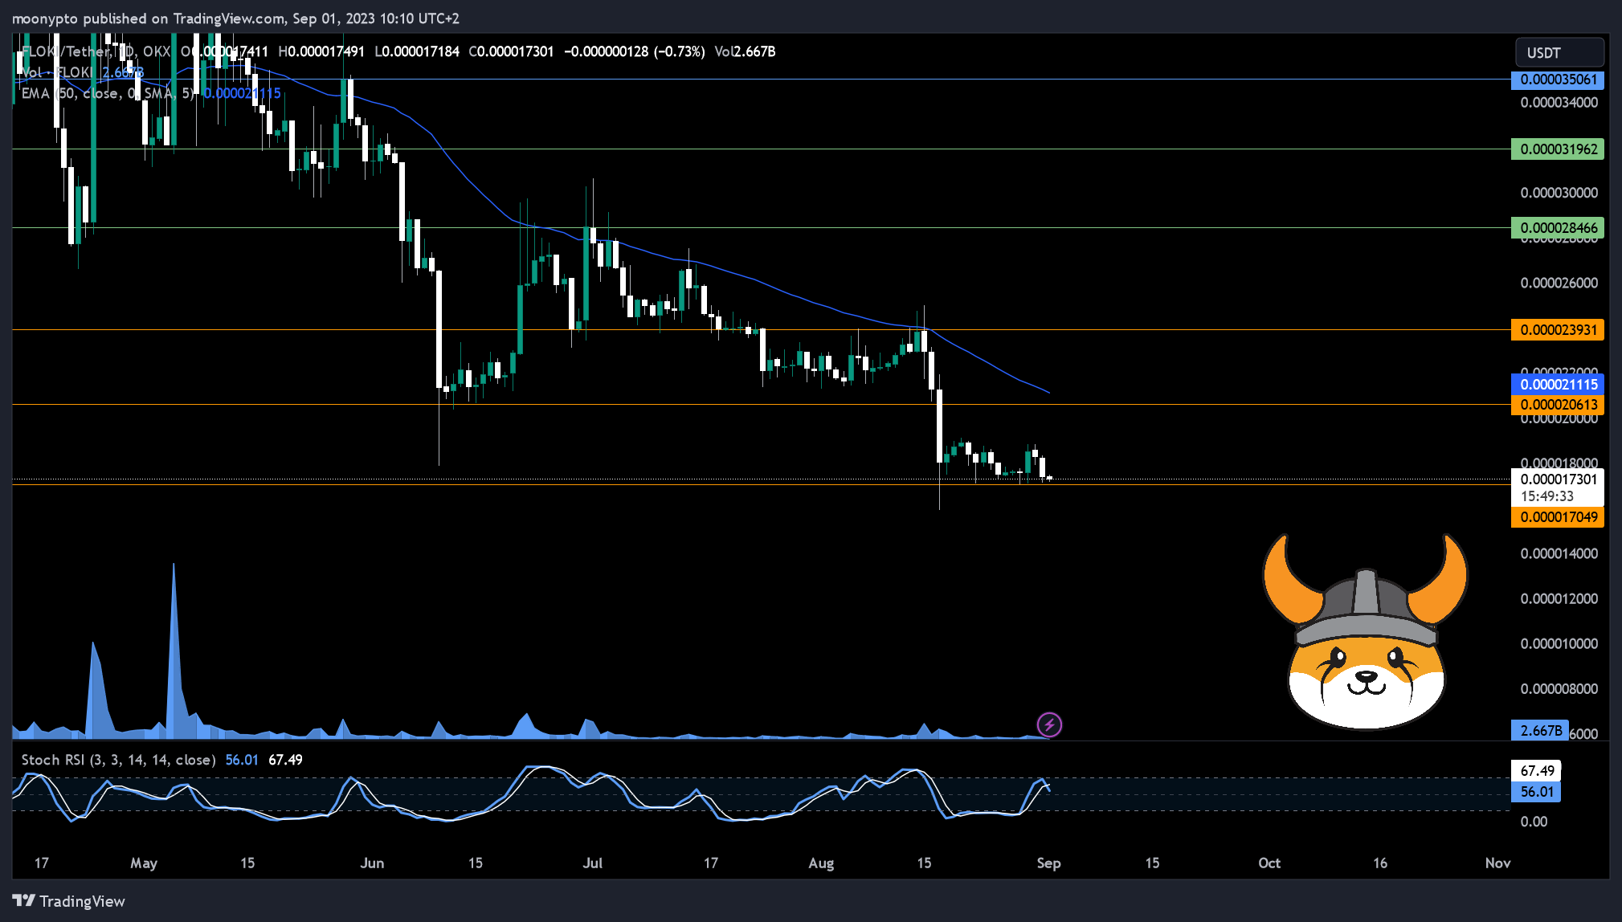Click the TradingView logo at bottom left
This screenshot has height=922, width=1622.
[69, 901]
